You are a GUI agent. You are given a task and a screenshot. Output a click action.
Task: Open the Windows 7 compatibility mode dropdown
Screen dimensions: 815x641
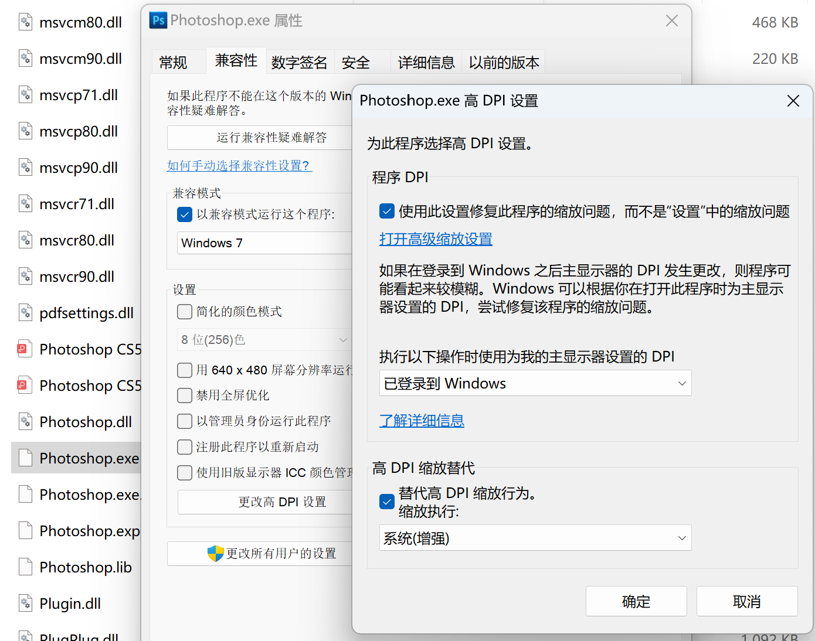[264, 243]
